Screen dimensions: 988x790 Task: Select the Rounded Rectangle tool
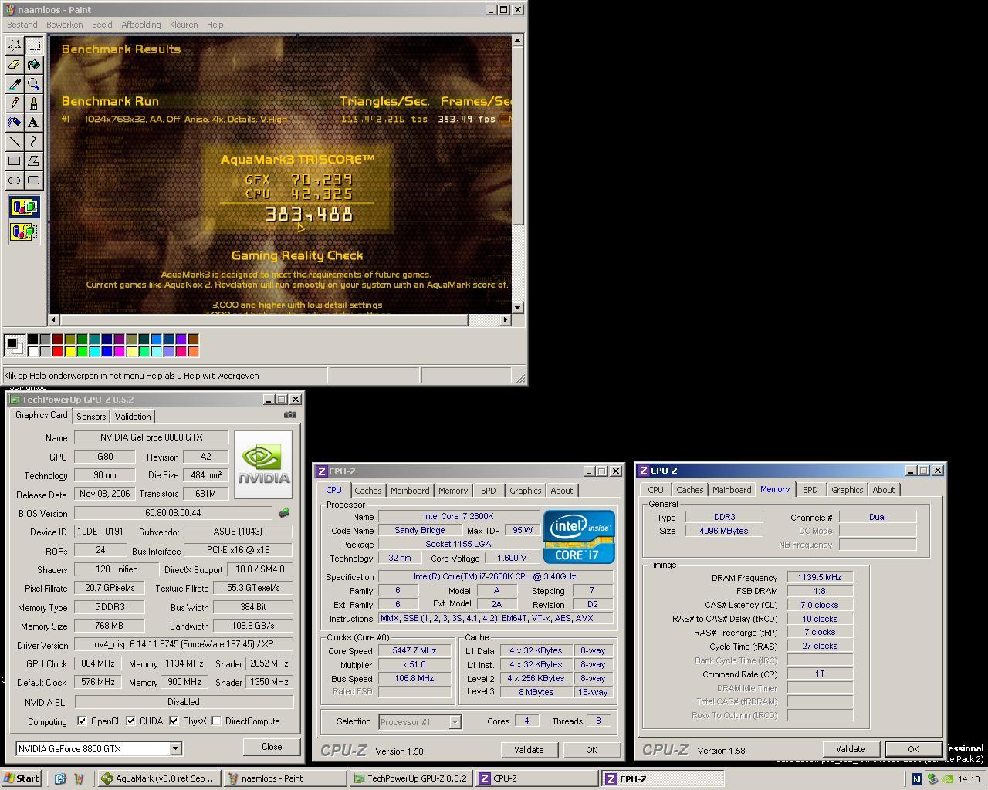[x=33, y=181]
